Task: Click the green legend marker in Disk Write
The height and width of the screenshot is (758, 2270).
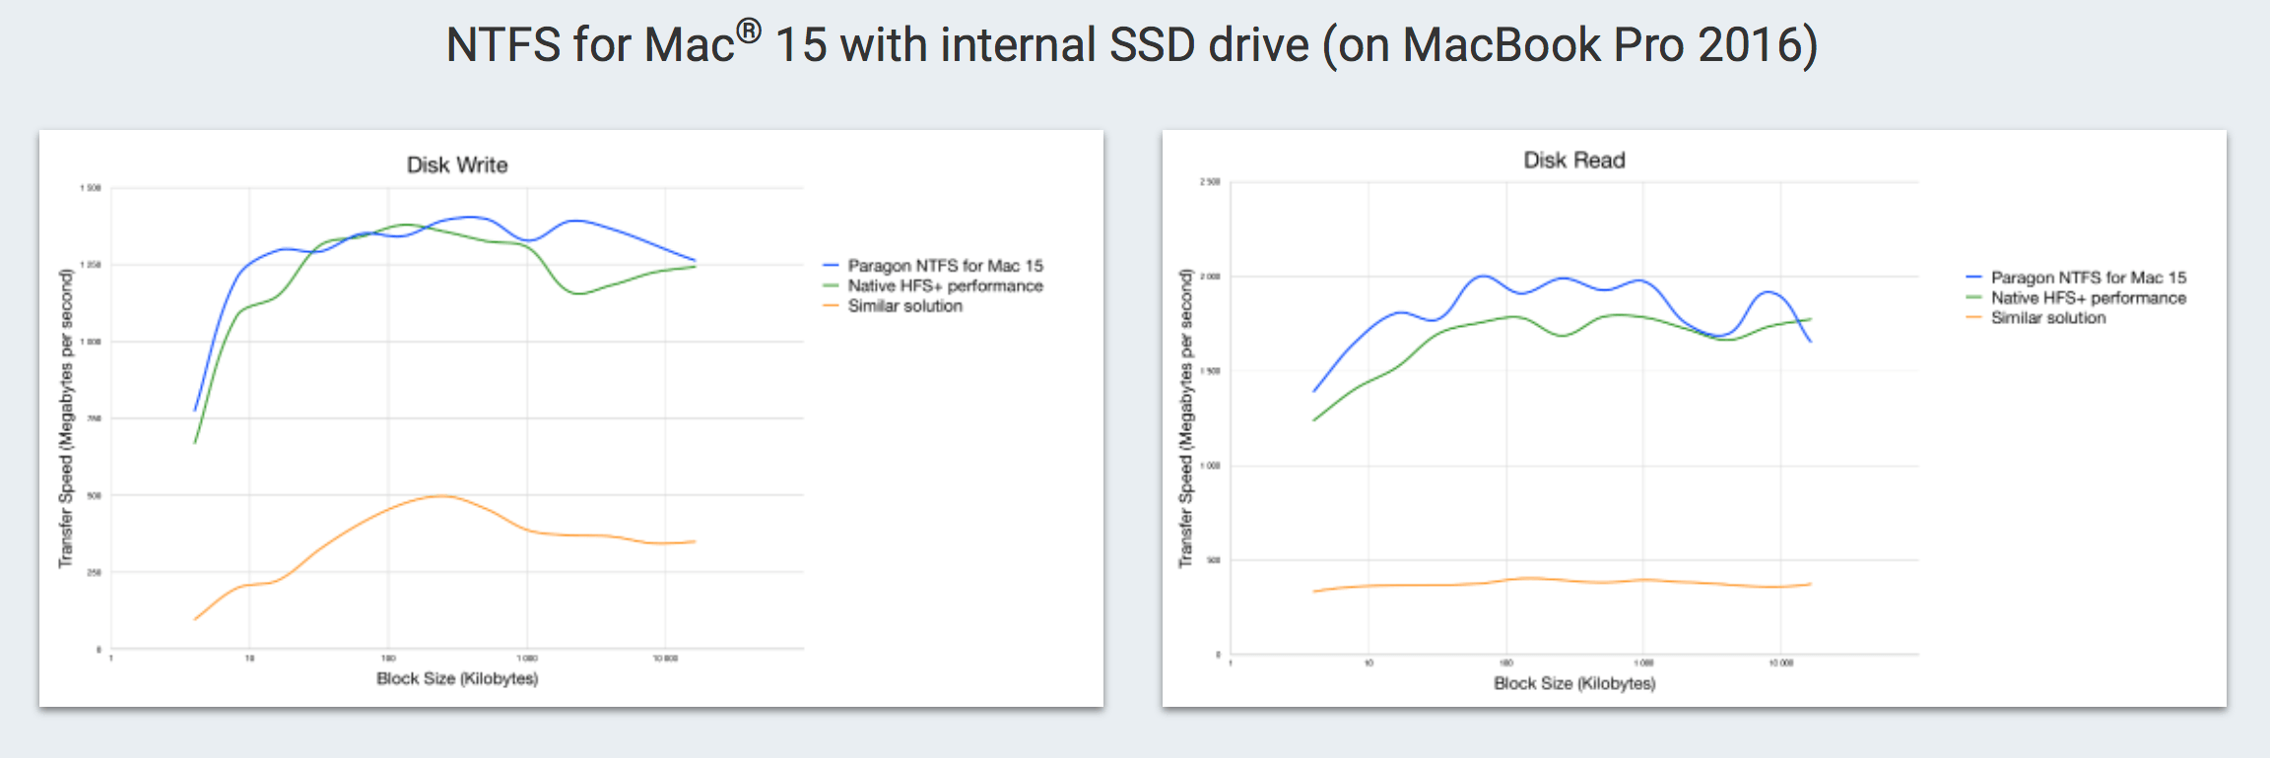Action: (831, 285)
